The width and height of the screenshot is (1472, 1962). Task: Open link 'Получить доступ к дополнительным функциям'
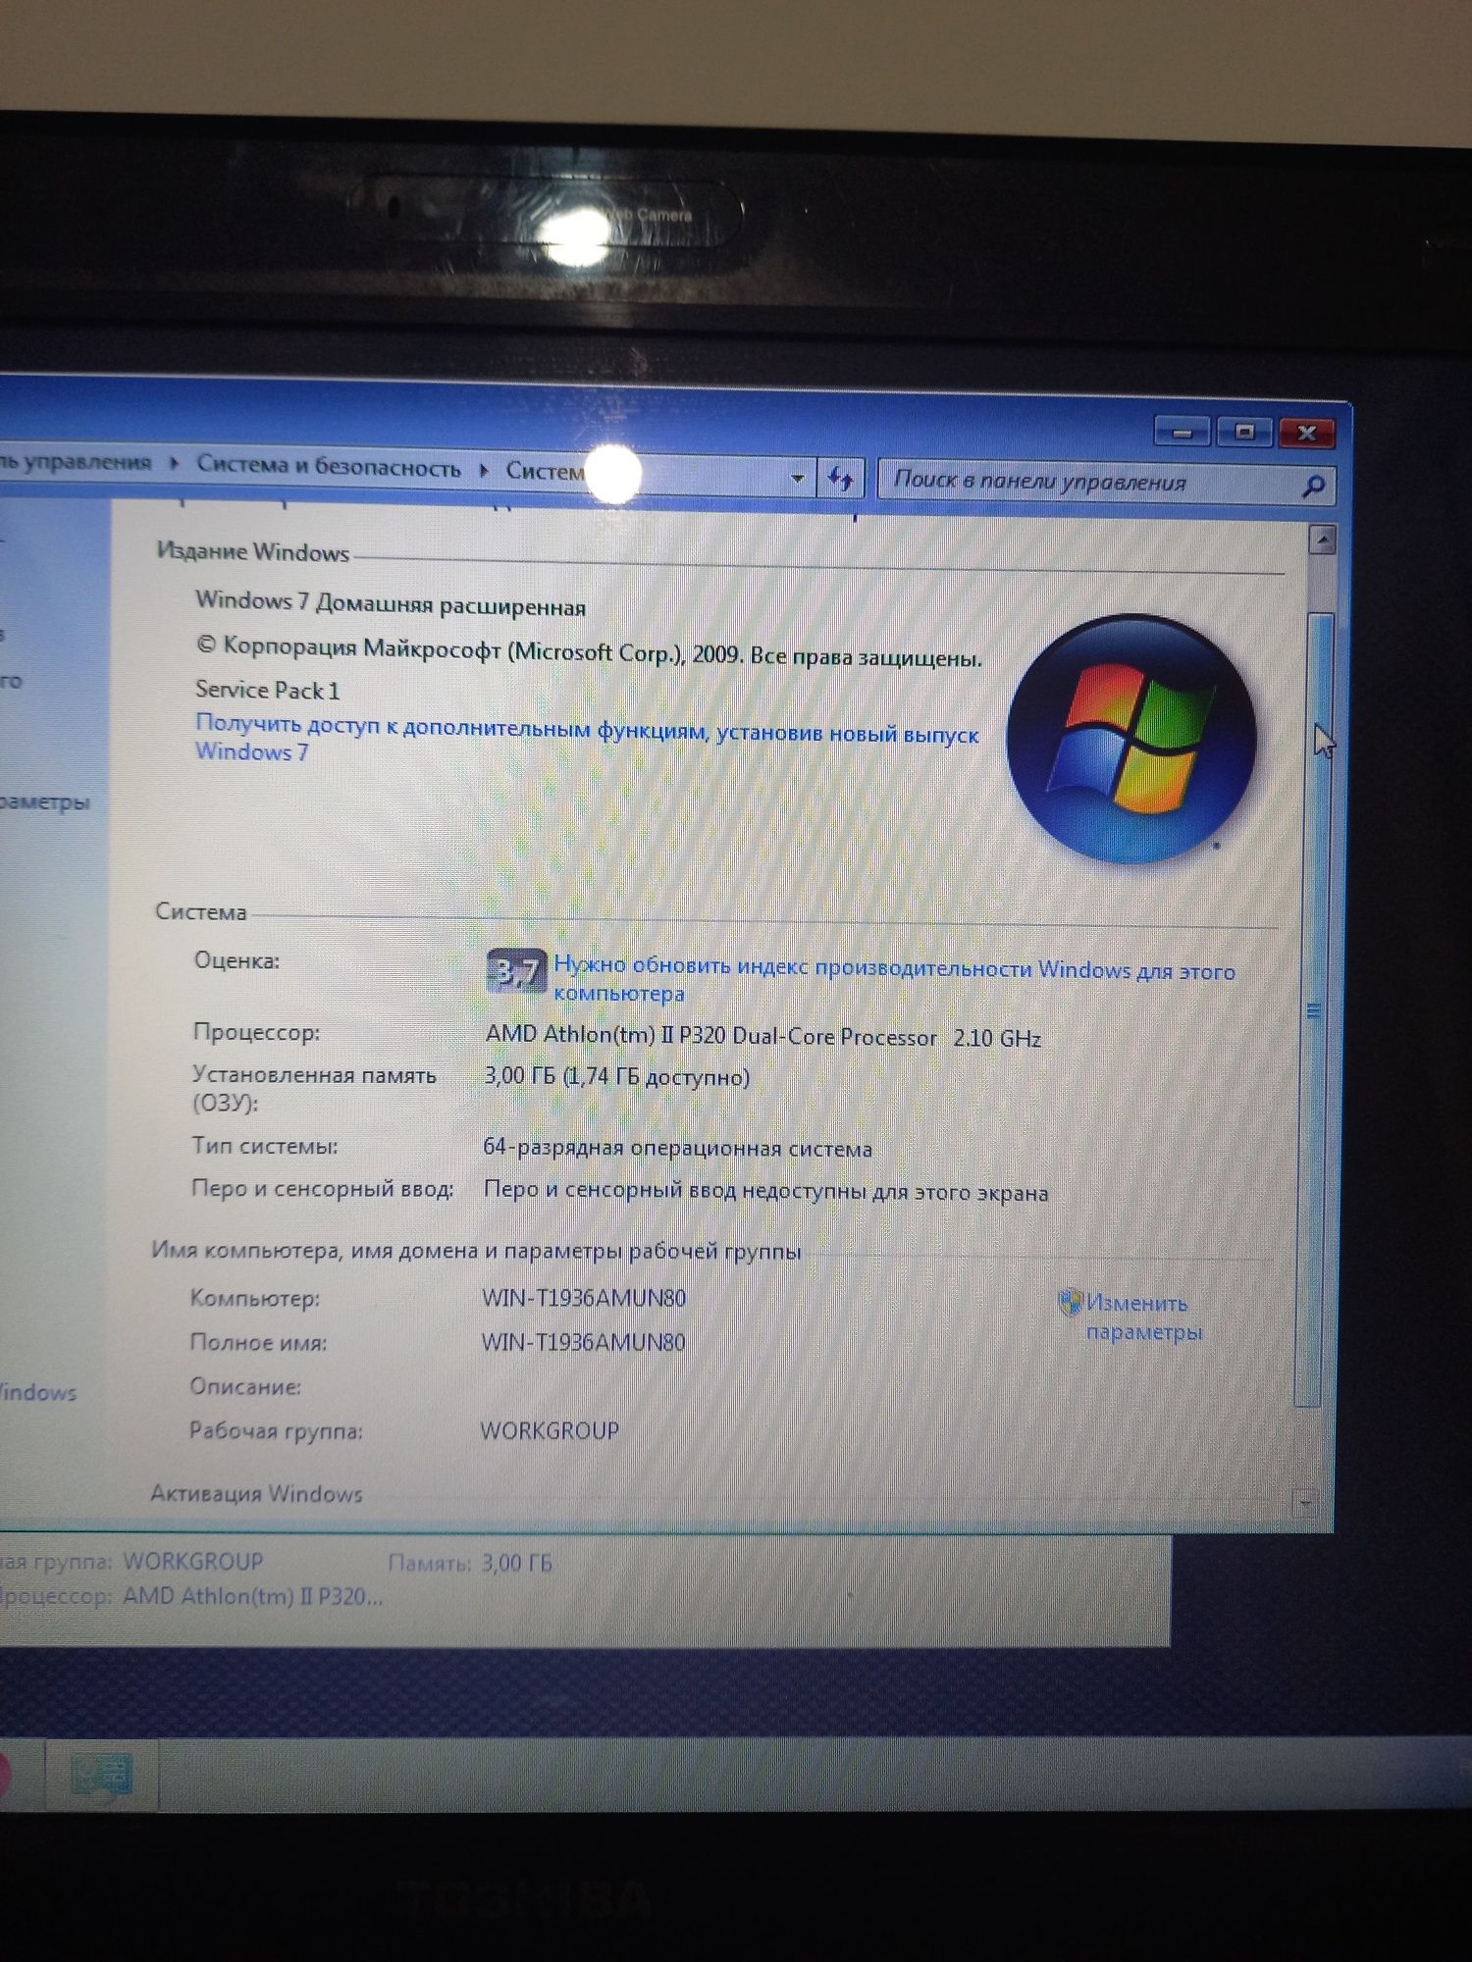click(587, 739)
